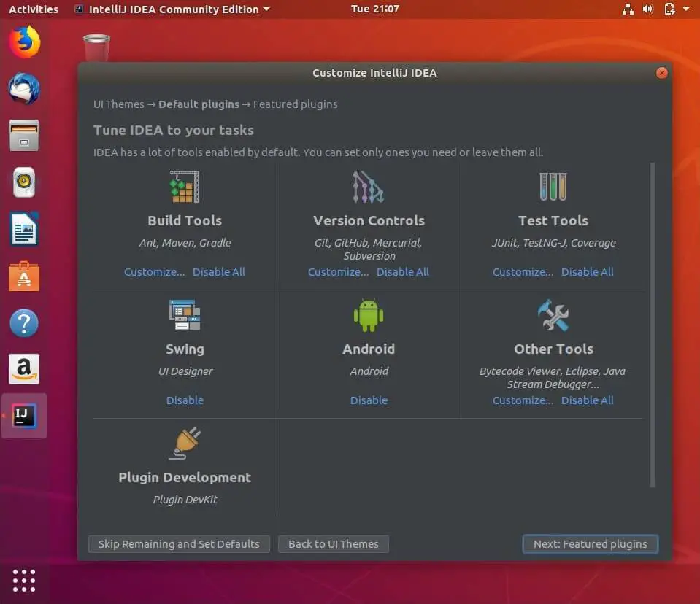Click the Plugin Development heading
The height and width of the screenshot is (604, 700).
[185, 477]
